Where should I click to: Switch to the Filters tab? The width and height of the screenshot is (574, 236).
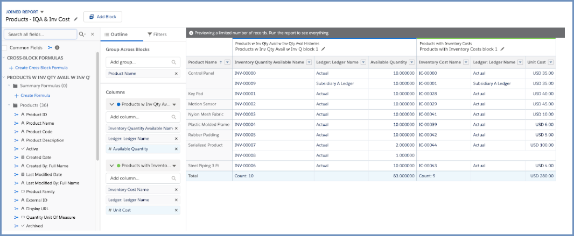click(x=157, y=34)
